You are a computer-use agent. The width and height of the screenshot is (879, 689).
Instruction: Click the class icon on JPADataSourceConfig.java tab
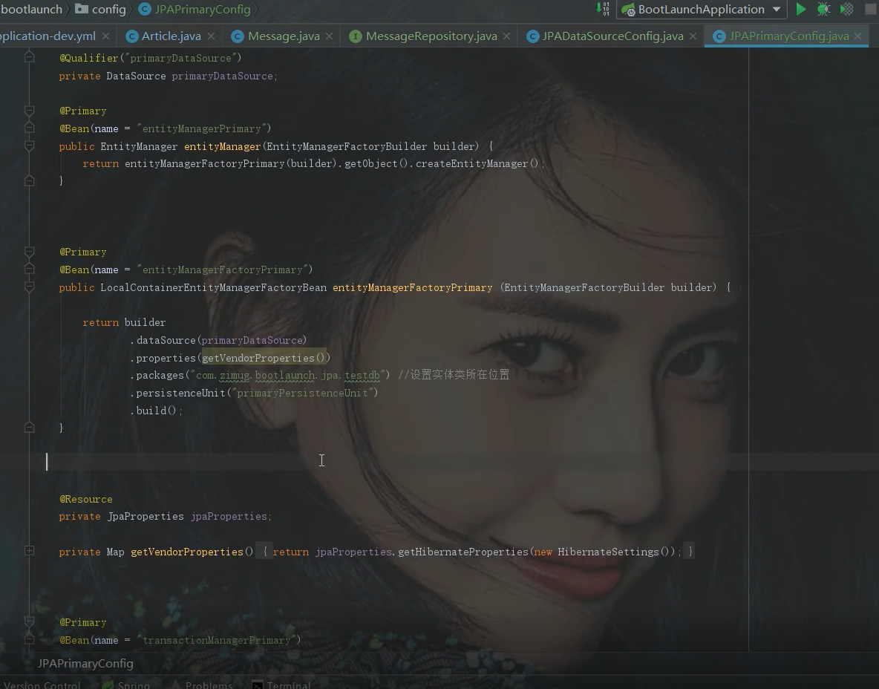click(532, 36)
